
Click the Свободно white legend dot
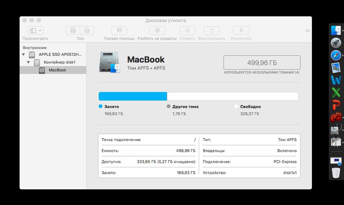(x=236, y=106)
